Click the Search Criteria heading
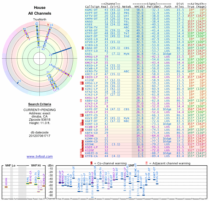 click(x=40, y=104)
